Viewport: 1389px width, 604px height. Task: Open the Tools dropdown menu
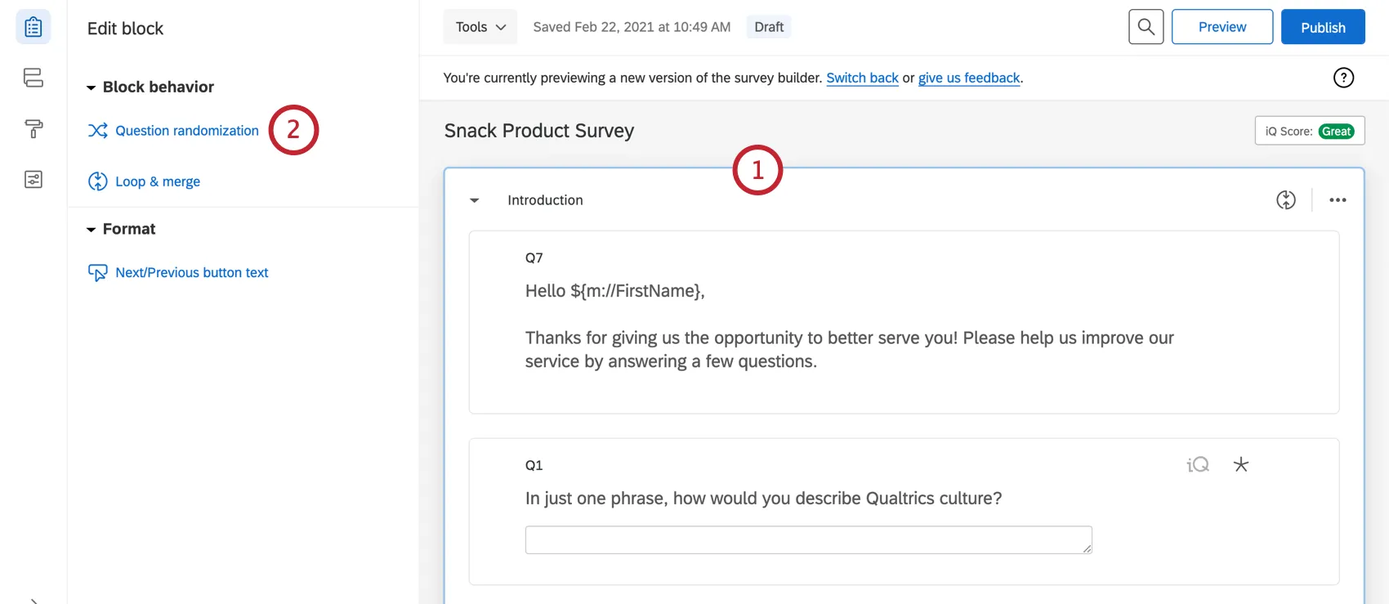(x=480, y=27)
